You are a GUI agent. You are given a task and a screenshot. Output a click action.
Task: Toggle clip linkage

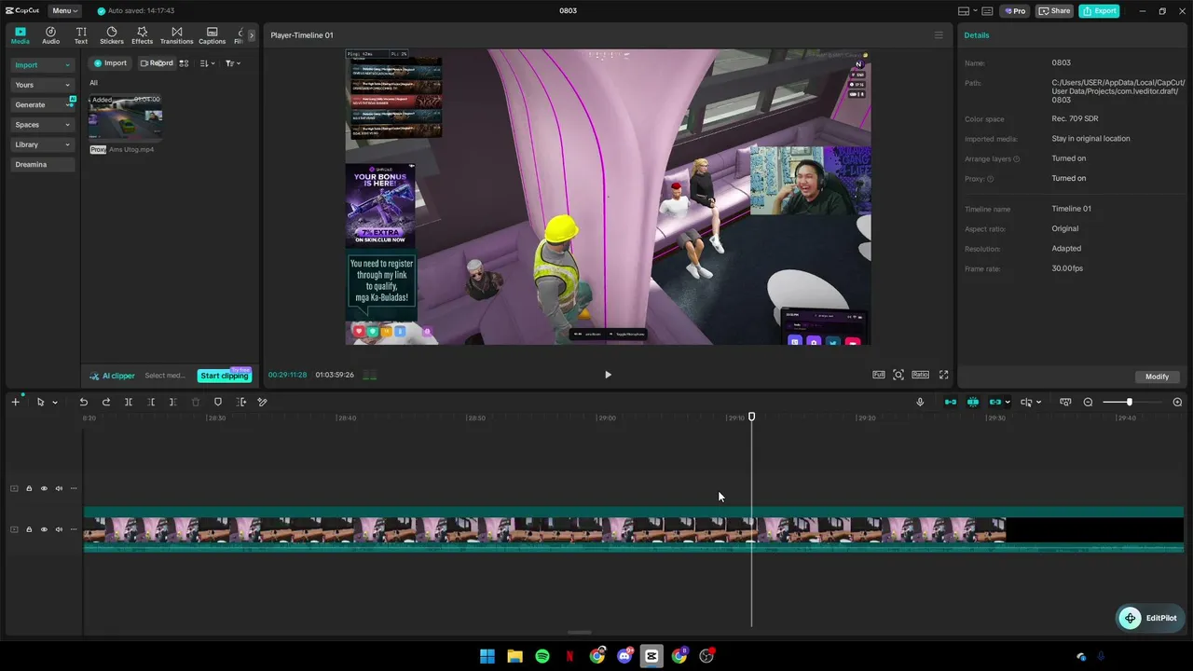tap(995, 402)
